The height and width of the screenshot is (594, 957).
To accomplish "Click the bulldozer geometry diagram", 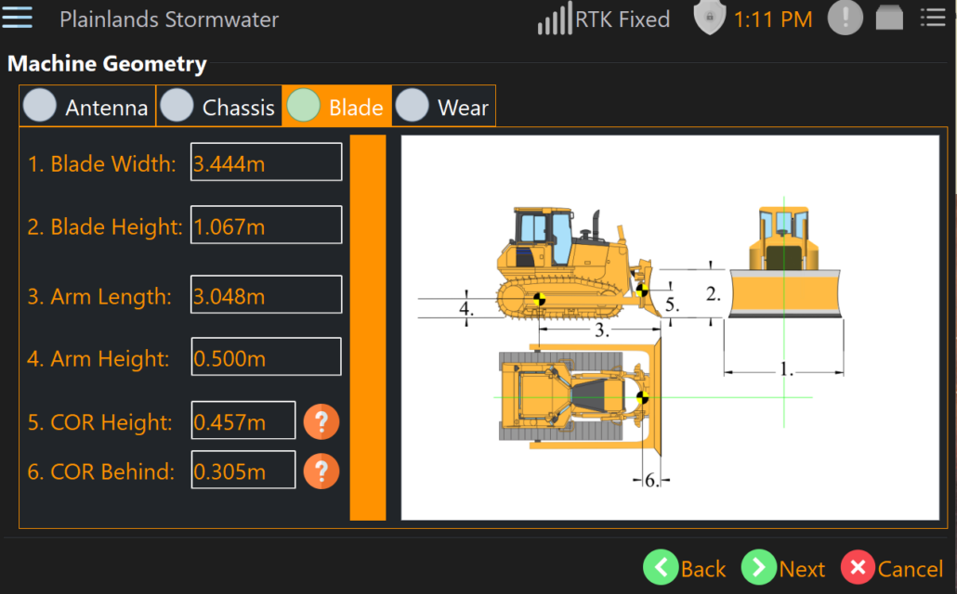I will 670,327.
